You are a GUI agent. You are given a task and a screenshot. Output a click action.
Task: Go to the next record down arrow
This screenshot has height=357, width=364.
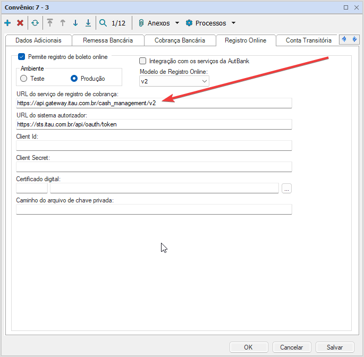(75, 23)
